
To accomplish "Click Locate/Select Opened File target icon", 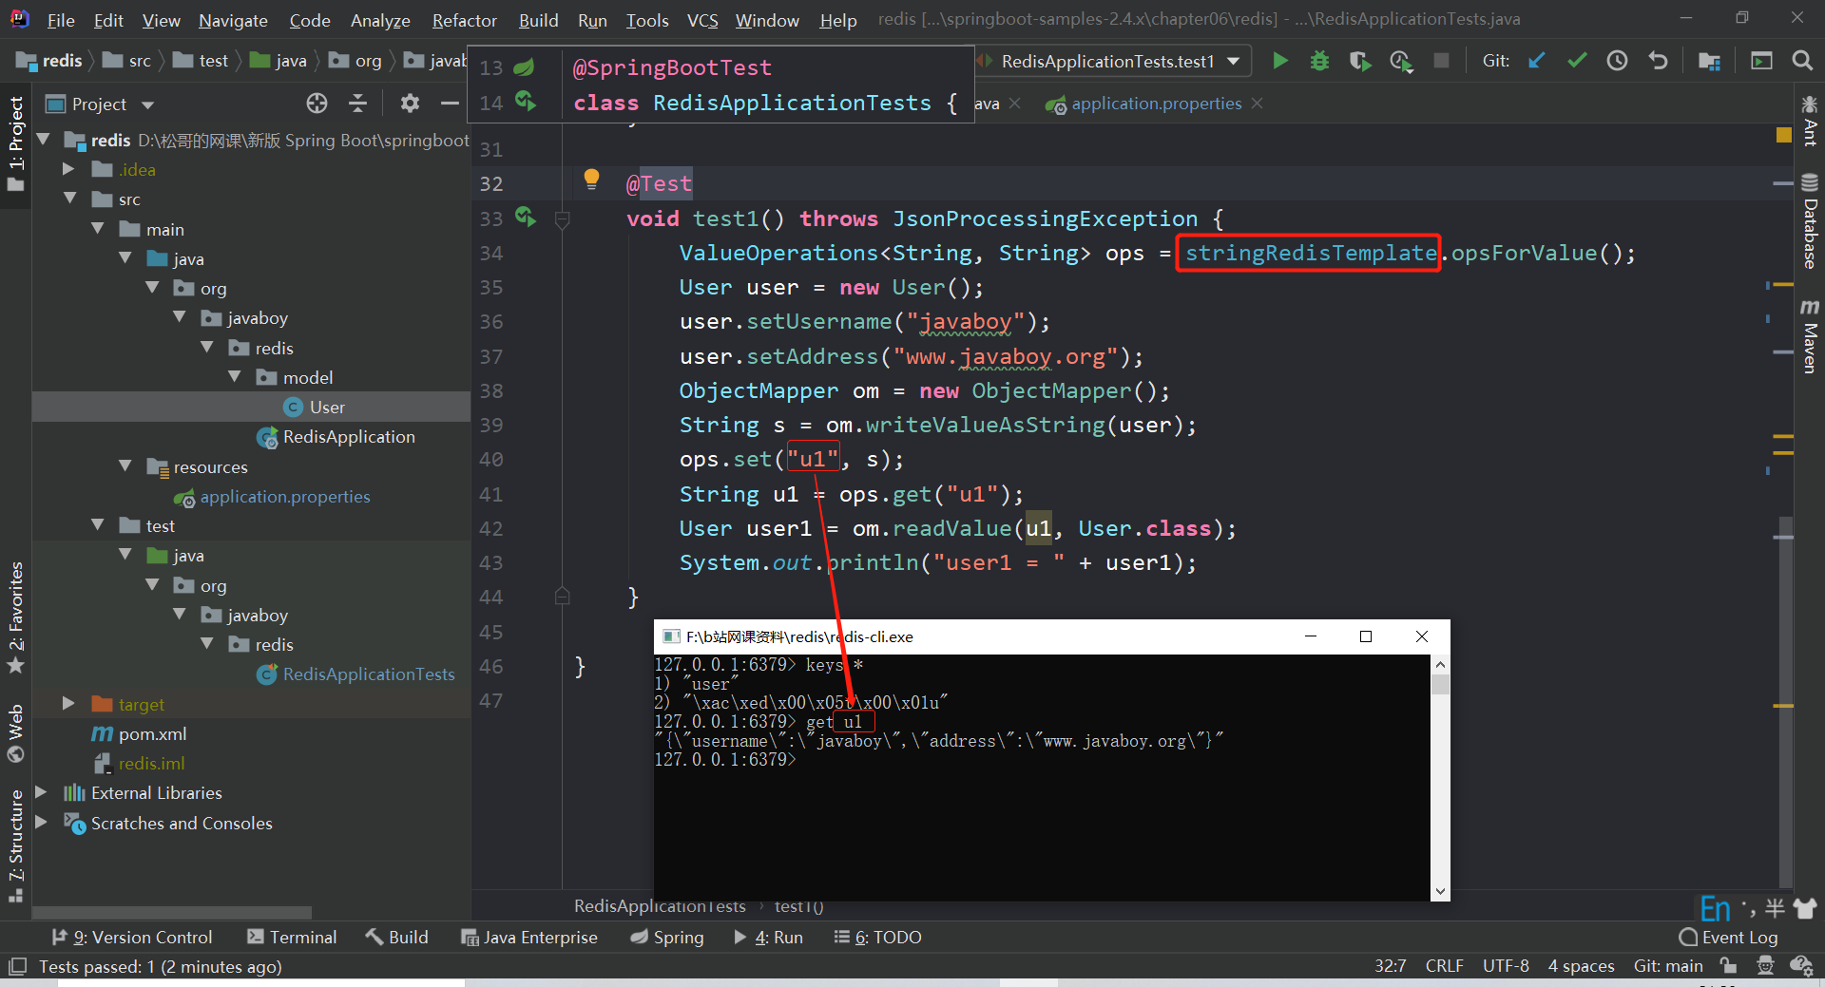I will click(317, 103).
